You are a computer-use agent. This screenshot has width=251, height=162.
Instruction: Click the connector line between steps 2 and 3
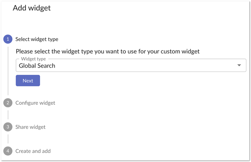[8, 115]
